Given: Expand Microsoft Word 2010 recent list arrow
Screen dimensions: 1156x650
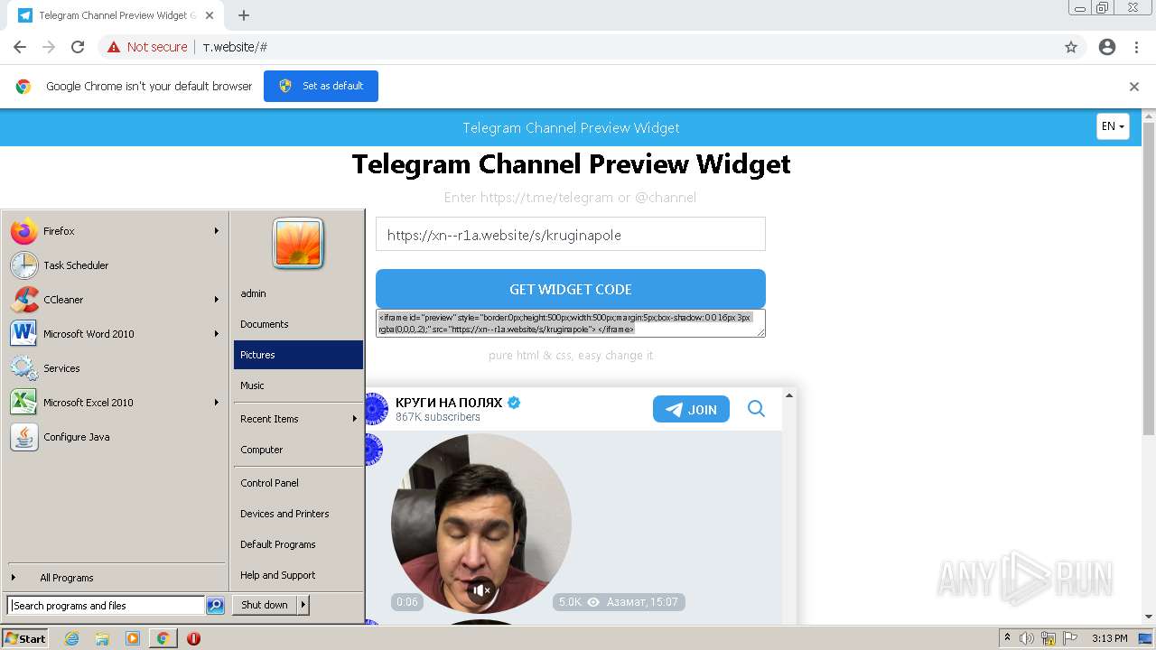Looking at the screenshot, I should tap(217, 334).
